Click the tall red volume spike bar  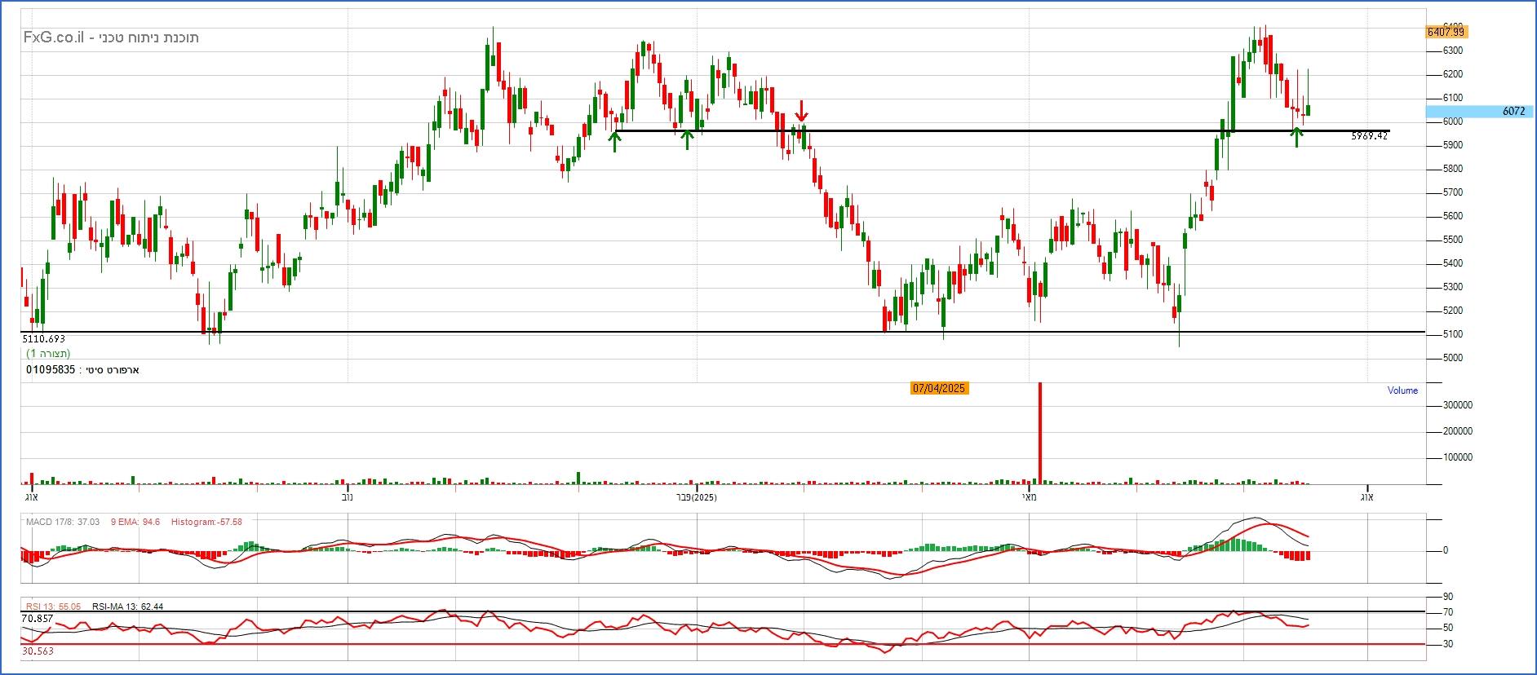[1040, 432]
